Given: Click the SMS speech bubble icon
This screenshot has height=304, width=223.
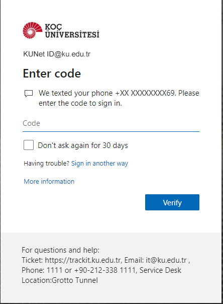Looking at the screenshot, I should [29, 94].
